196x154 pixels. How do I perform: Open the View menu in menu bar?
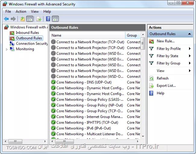pyautogui.click(x=35, y=11)
